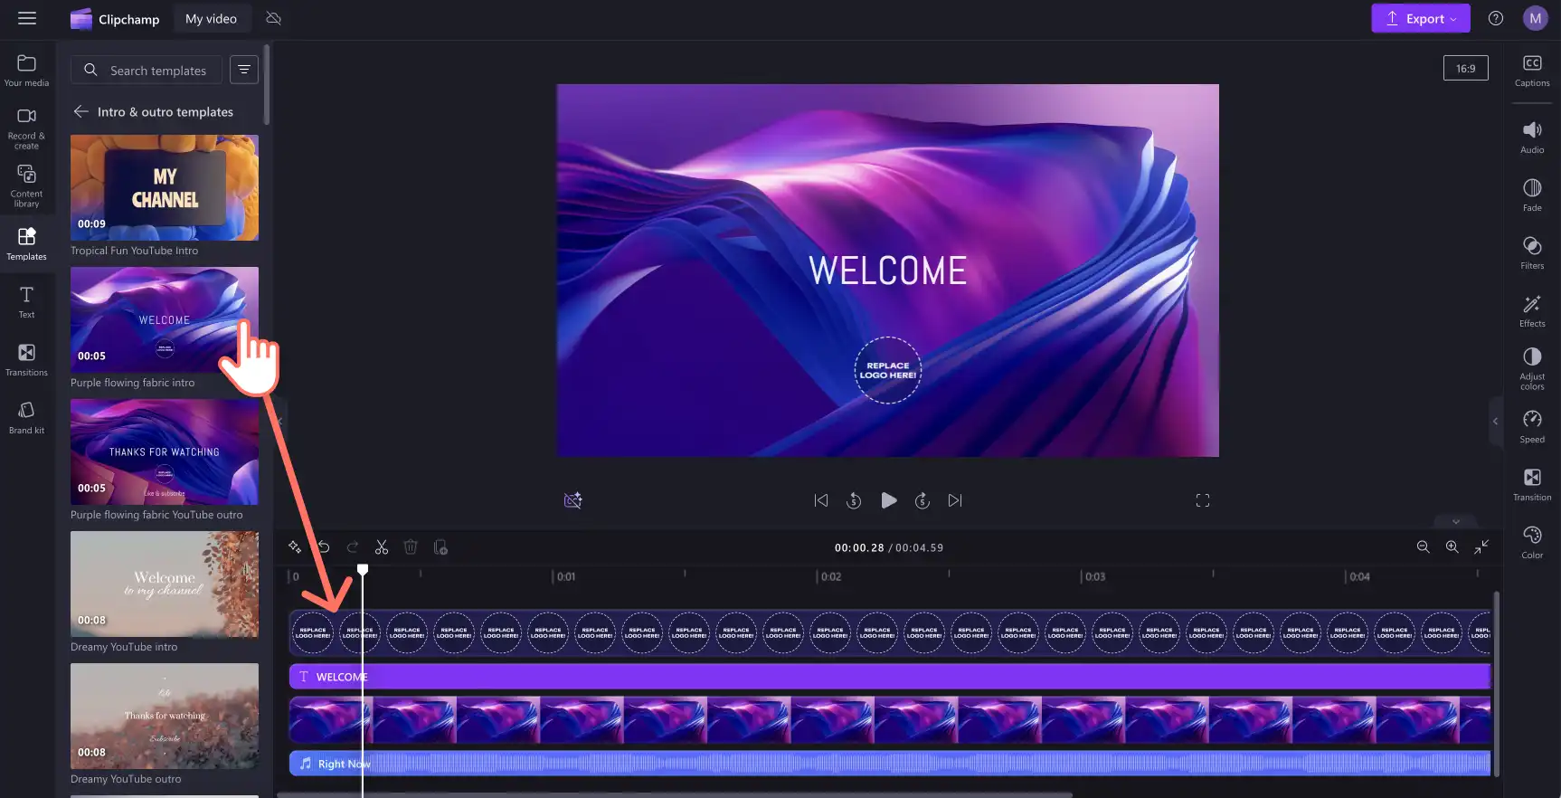
Task: Click the timeline horizontal scrollbar
Action: pyautogui.click(x=675, y=794)
